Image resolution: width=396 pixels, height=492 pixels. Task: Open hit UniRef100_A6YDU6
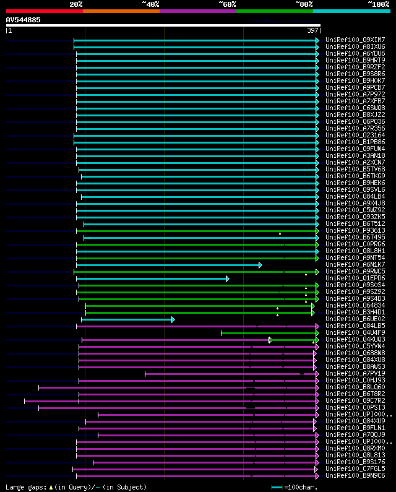(355, 54)
